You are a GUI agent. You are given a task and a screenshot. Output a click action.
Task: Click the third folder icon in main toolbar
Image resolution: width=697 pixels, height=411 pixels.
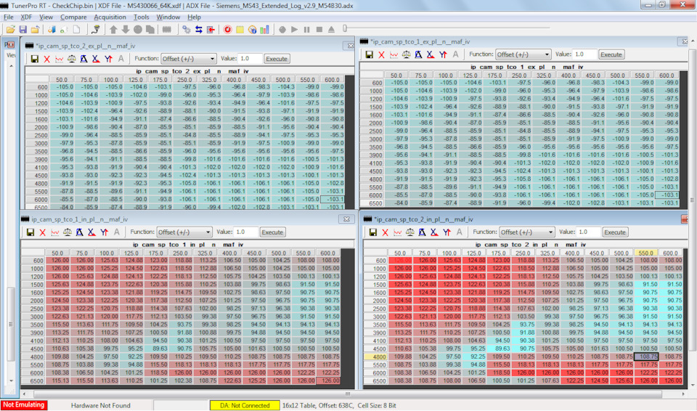35,29
